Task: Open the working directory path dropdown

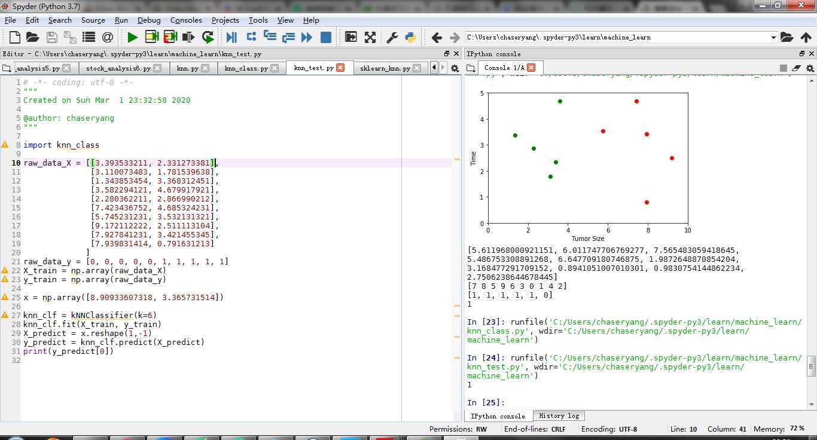Action: pos(773,37)
